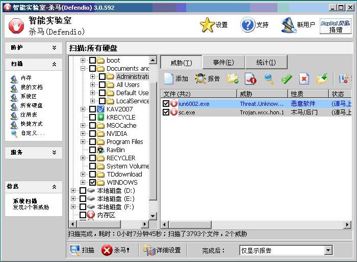Image resolution: width=357 pixels, height=262 pixels.
Task: Click the 报告 report toolbar icon
Action: click(x=200, y=79)
